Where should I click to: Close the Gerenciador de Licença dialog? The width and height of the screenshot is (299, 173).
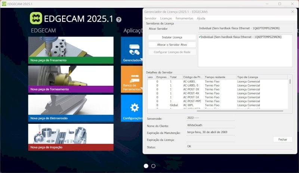(293, 12)
